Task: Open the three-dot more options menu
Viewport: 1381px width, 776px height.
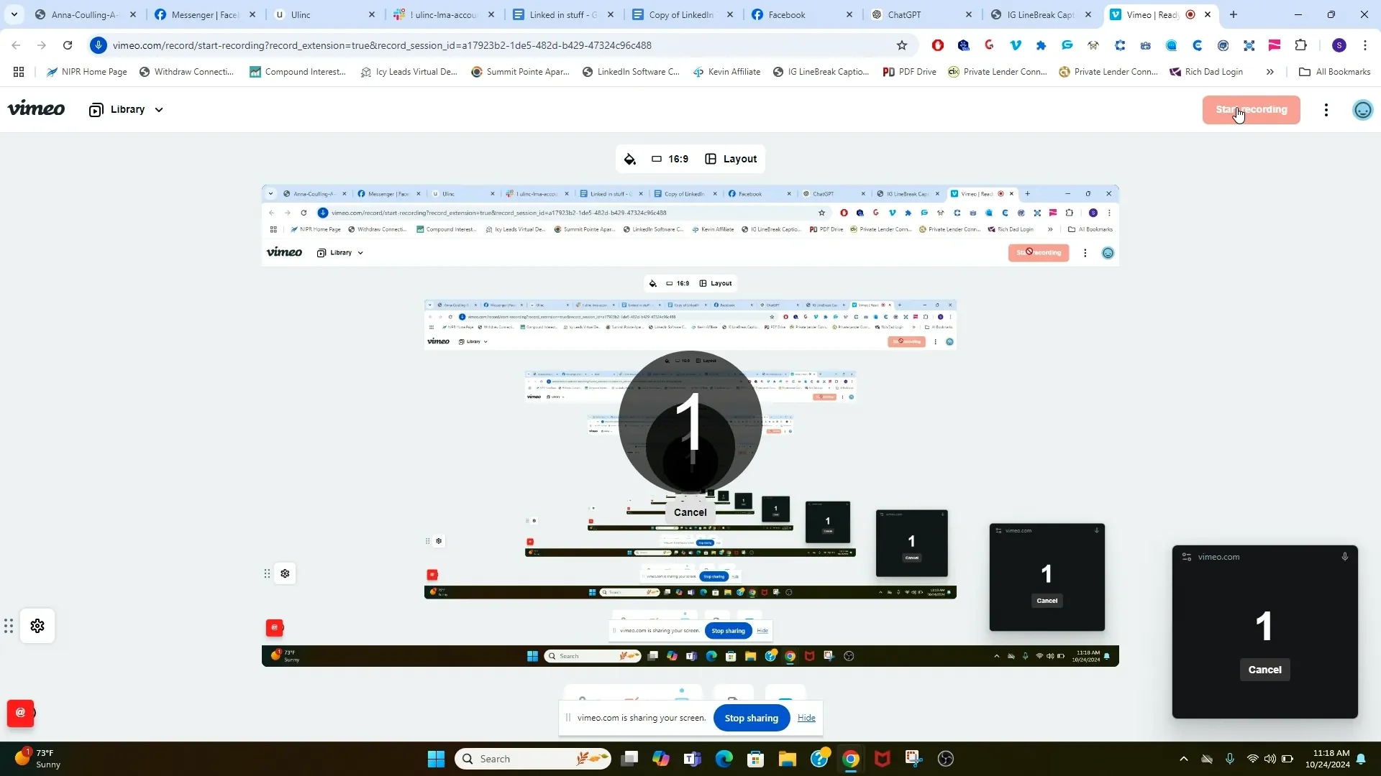Action: point(1326,110)
